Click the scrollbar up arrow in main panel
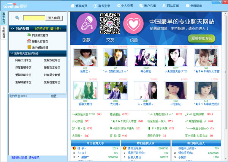This screenshot has height=162, width=228. point(225,13)
